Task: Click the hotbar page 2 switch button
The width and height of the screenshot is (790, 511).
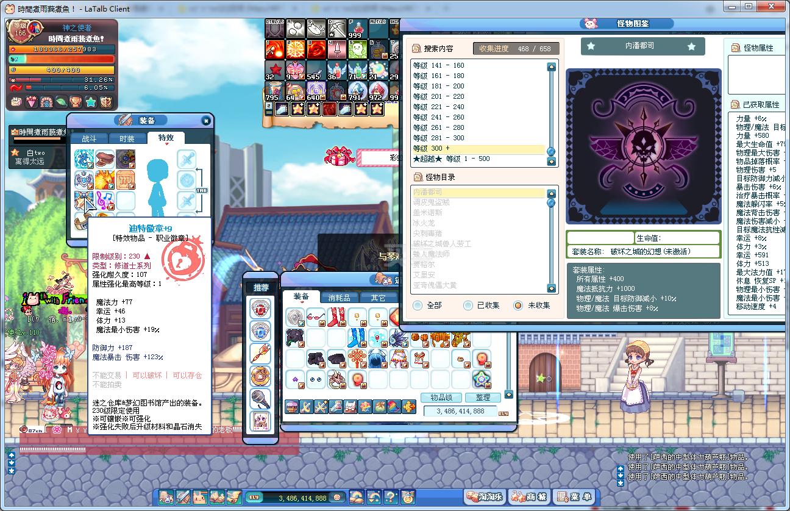Action: [269, 109]
